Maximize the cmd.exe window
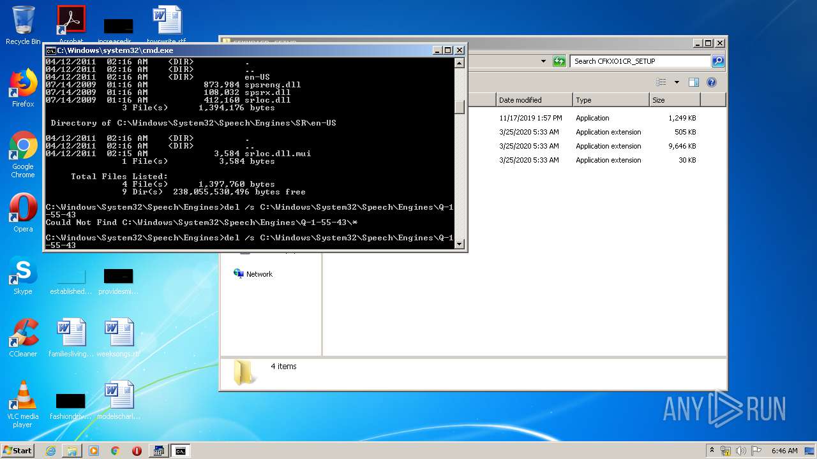Viewport: 817px width, 459px height. (447, 50)
